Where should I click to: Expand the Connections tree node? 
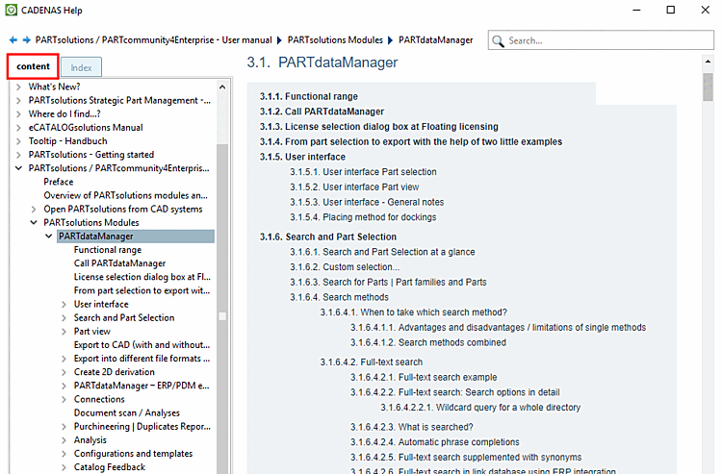(64, 400)
